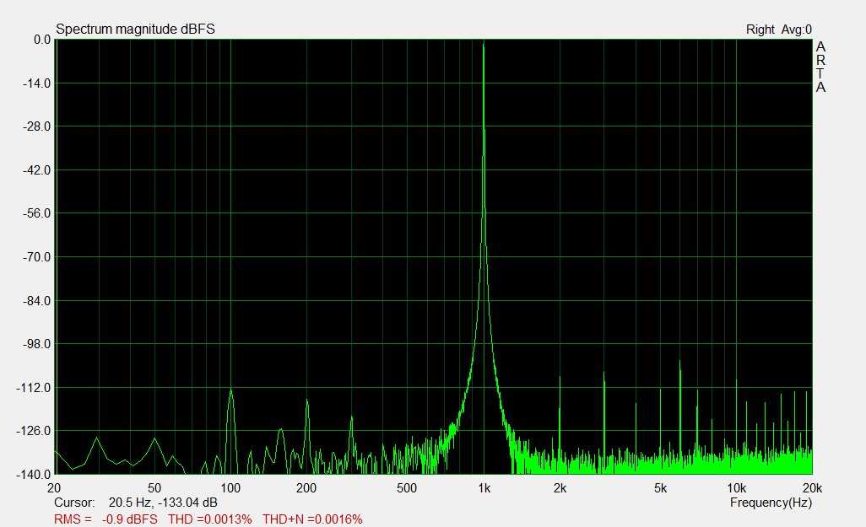Image resolution: width=866 pixels, height=527 pixels.
Task: Click the 1 kHz fundamental peak tip
Action: coord(484,43)
